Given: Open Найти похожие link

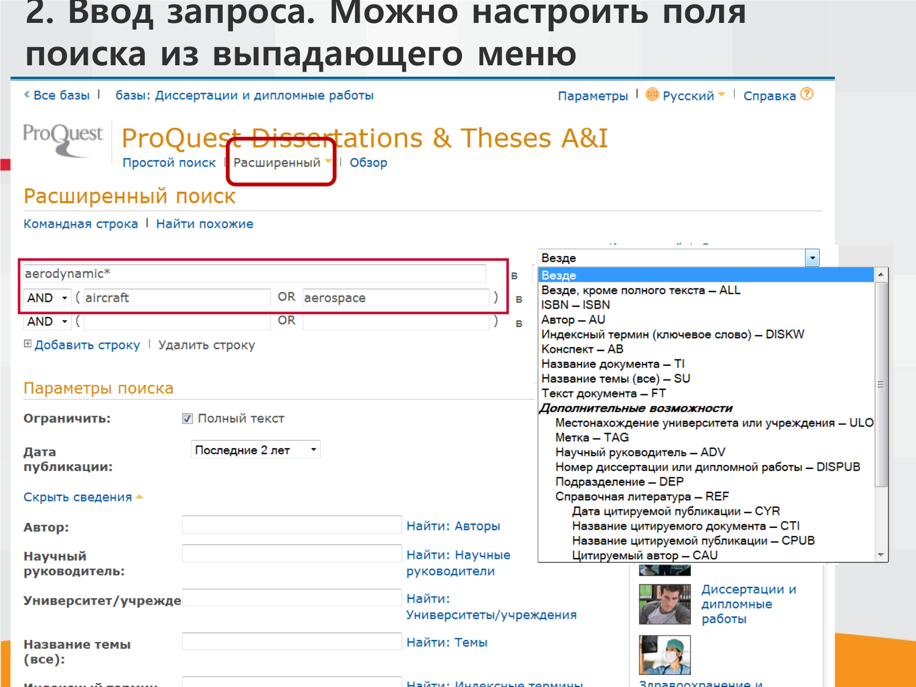Looking at the screenshot, I should (204, 224).
